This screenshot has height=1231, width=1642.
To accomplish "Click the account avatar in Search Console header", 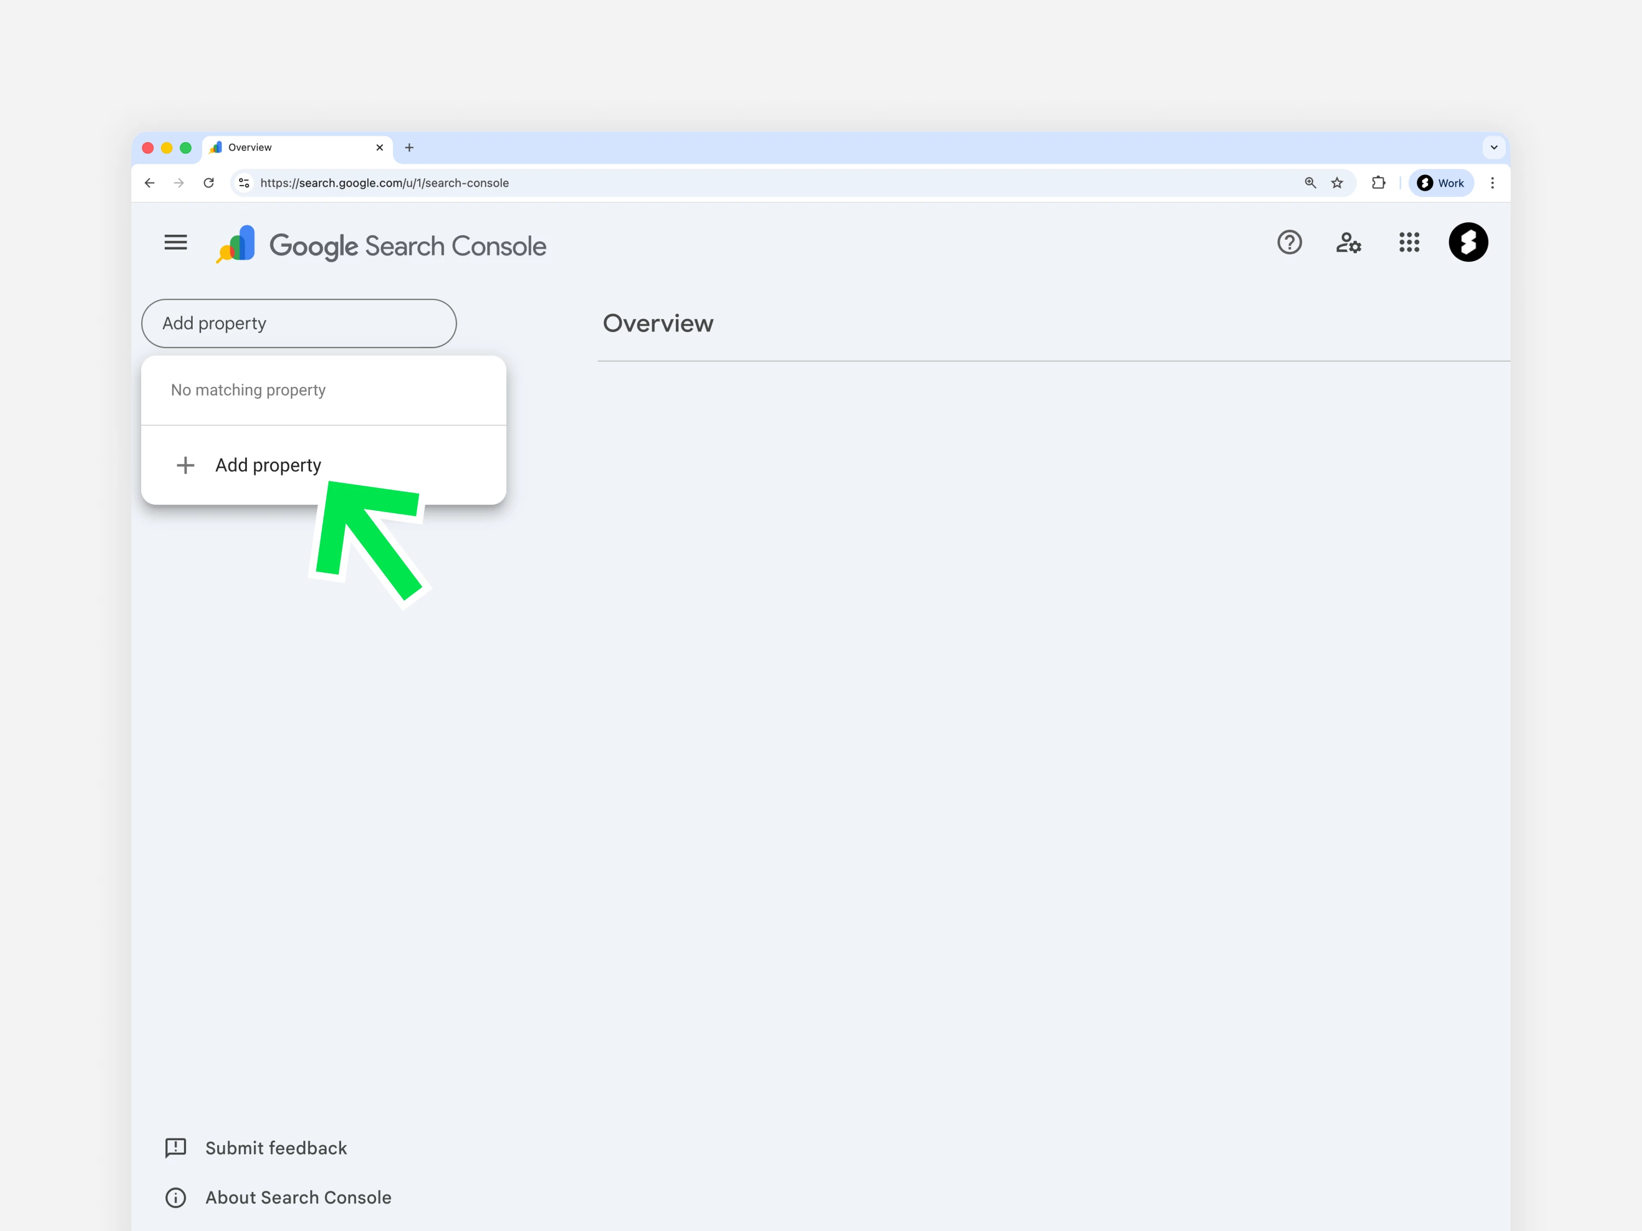I will pos(1467,242).
